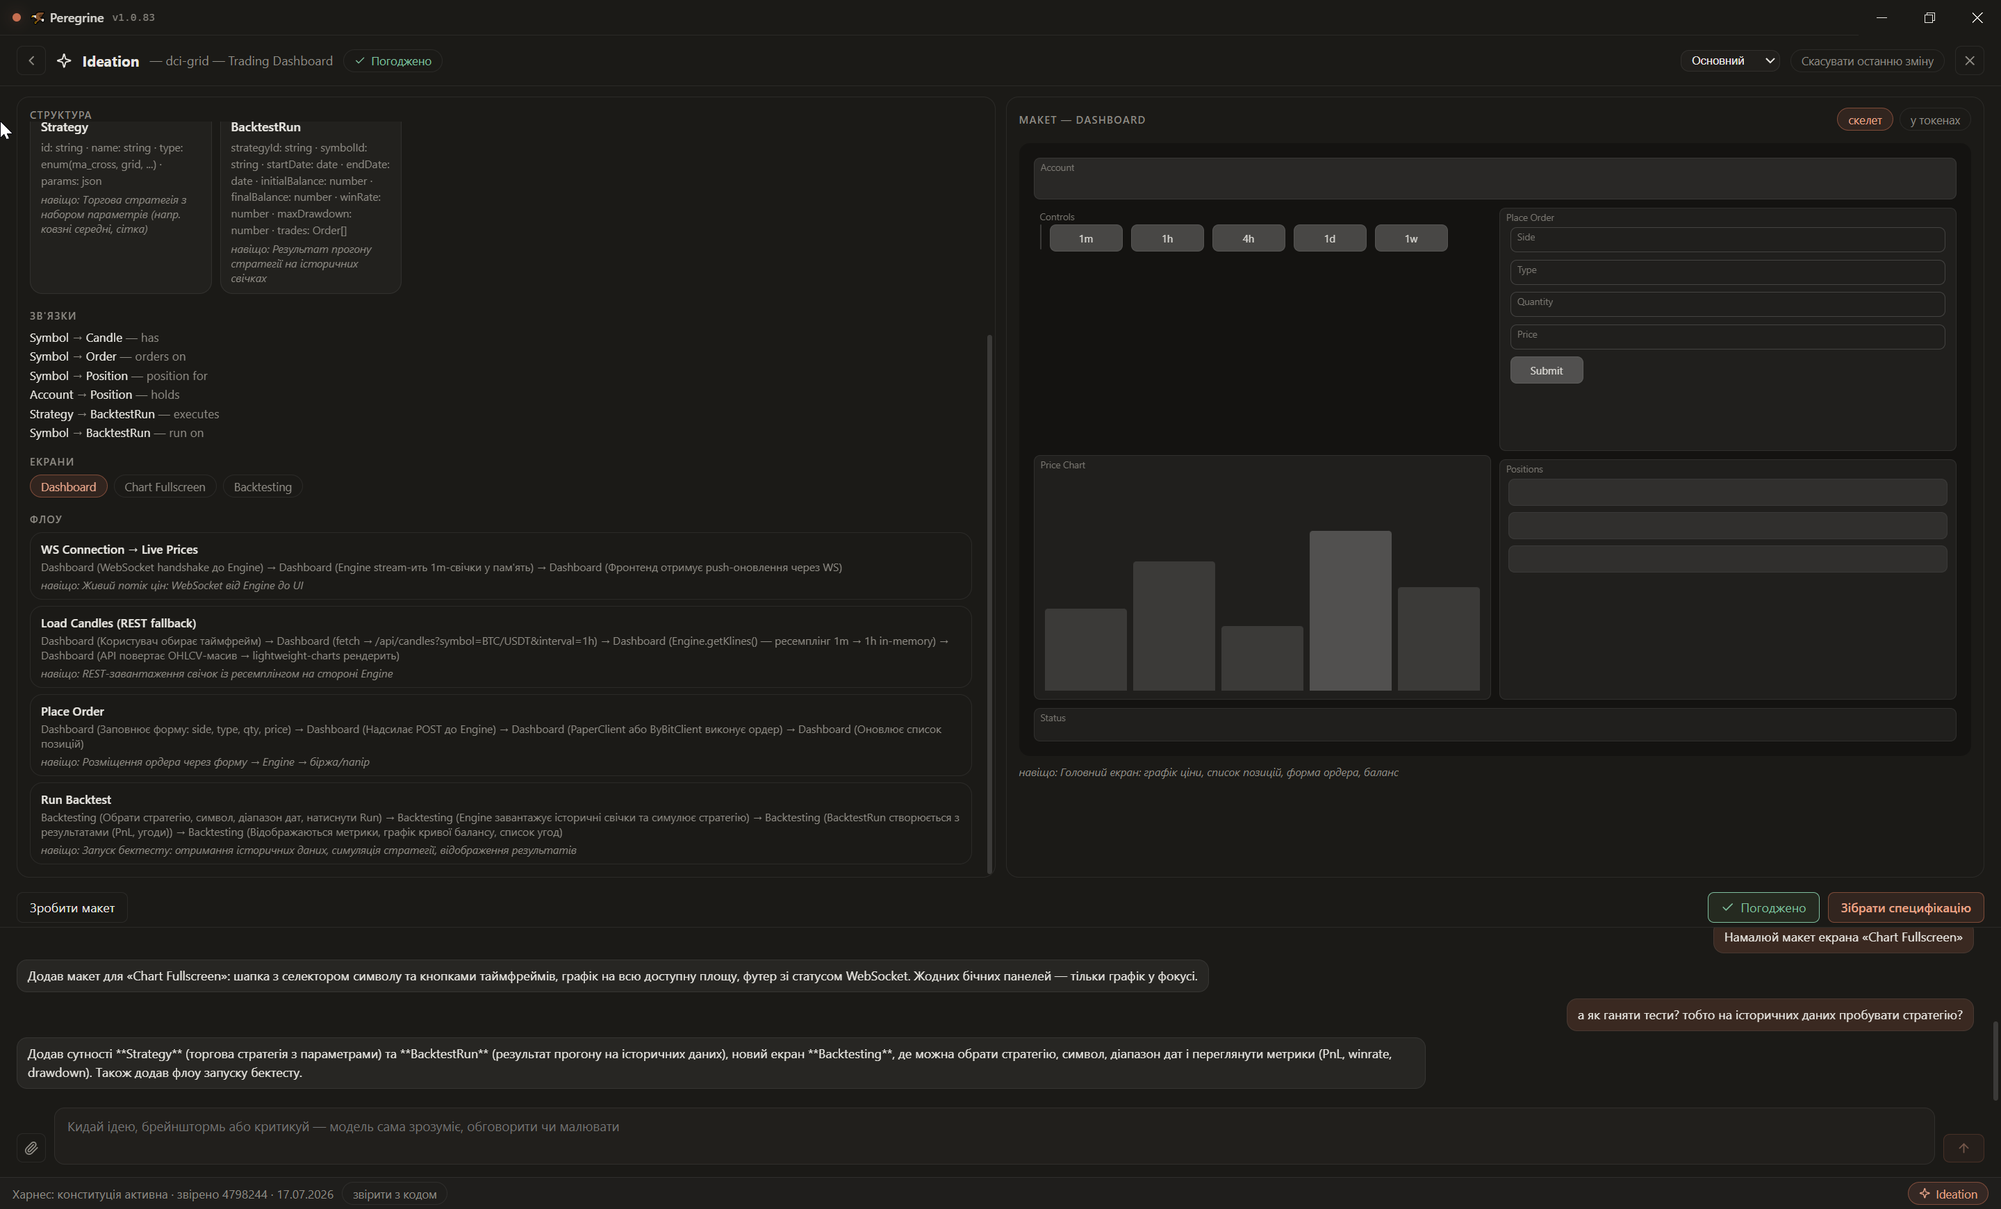Viewport: 2001px width, 1209px height.
Task: Restore down the Peregrine window
Action: [x=1929, y=18]
